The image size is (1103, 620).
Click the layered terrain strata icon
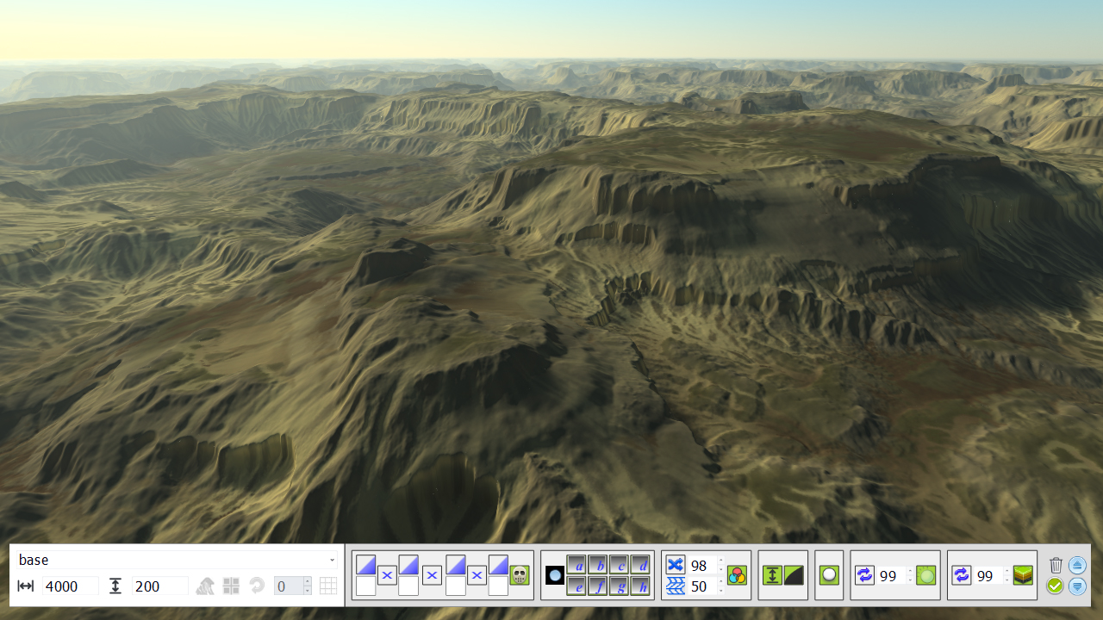pyautogui.click(x=1023, y=575)
